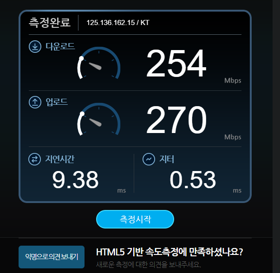
Task: Start a new test with 측정시작 button
Action: 135,219
